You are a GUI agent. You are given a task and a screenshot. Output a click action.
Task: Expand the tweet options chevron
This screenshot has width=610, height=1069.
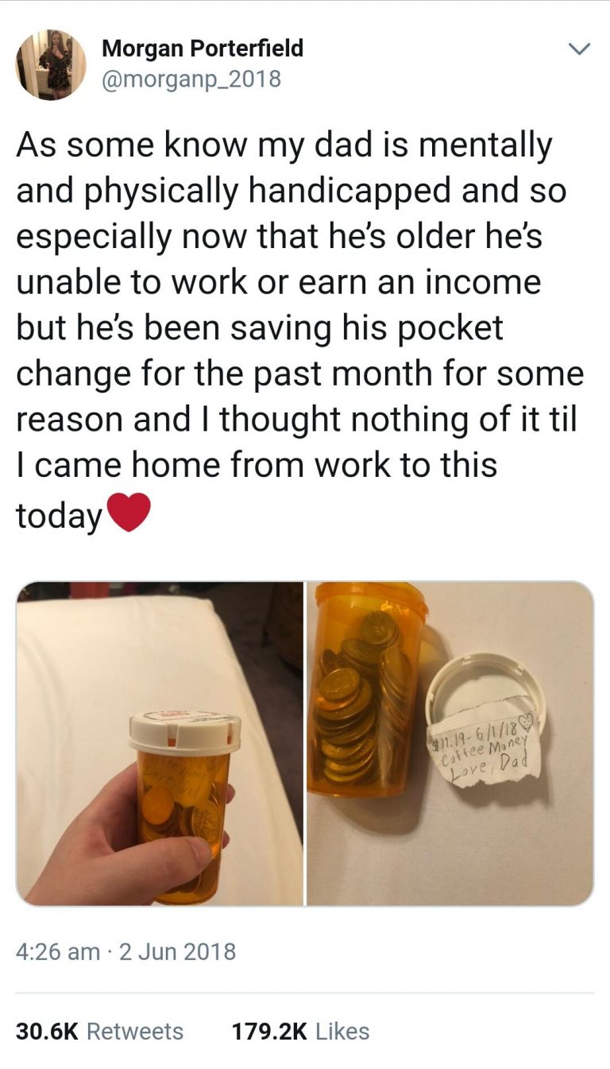(581, 49)
